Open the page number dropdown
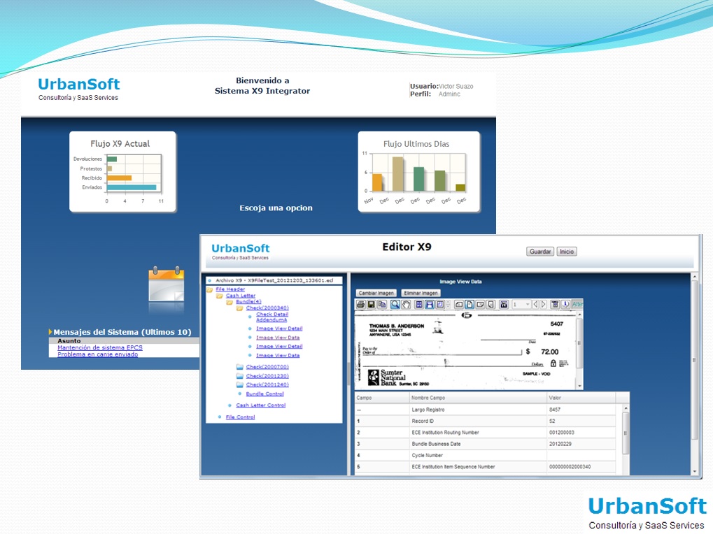 [528, 305]
